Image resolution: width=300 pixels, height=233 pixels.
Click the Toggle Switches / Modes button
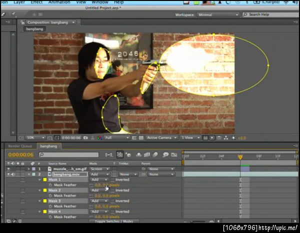[x=114, y=221]
